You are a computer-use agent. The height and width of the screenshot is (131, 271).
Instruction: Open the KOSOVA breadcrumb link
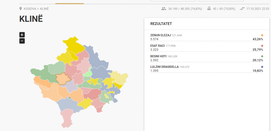click(30, 9)
